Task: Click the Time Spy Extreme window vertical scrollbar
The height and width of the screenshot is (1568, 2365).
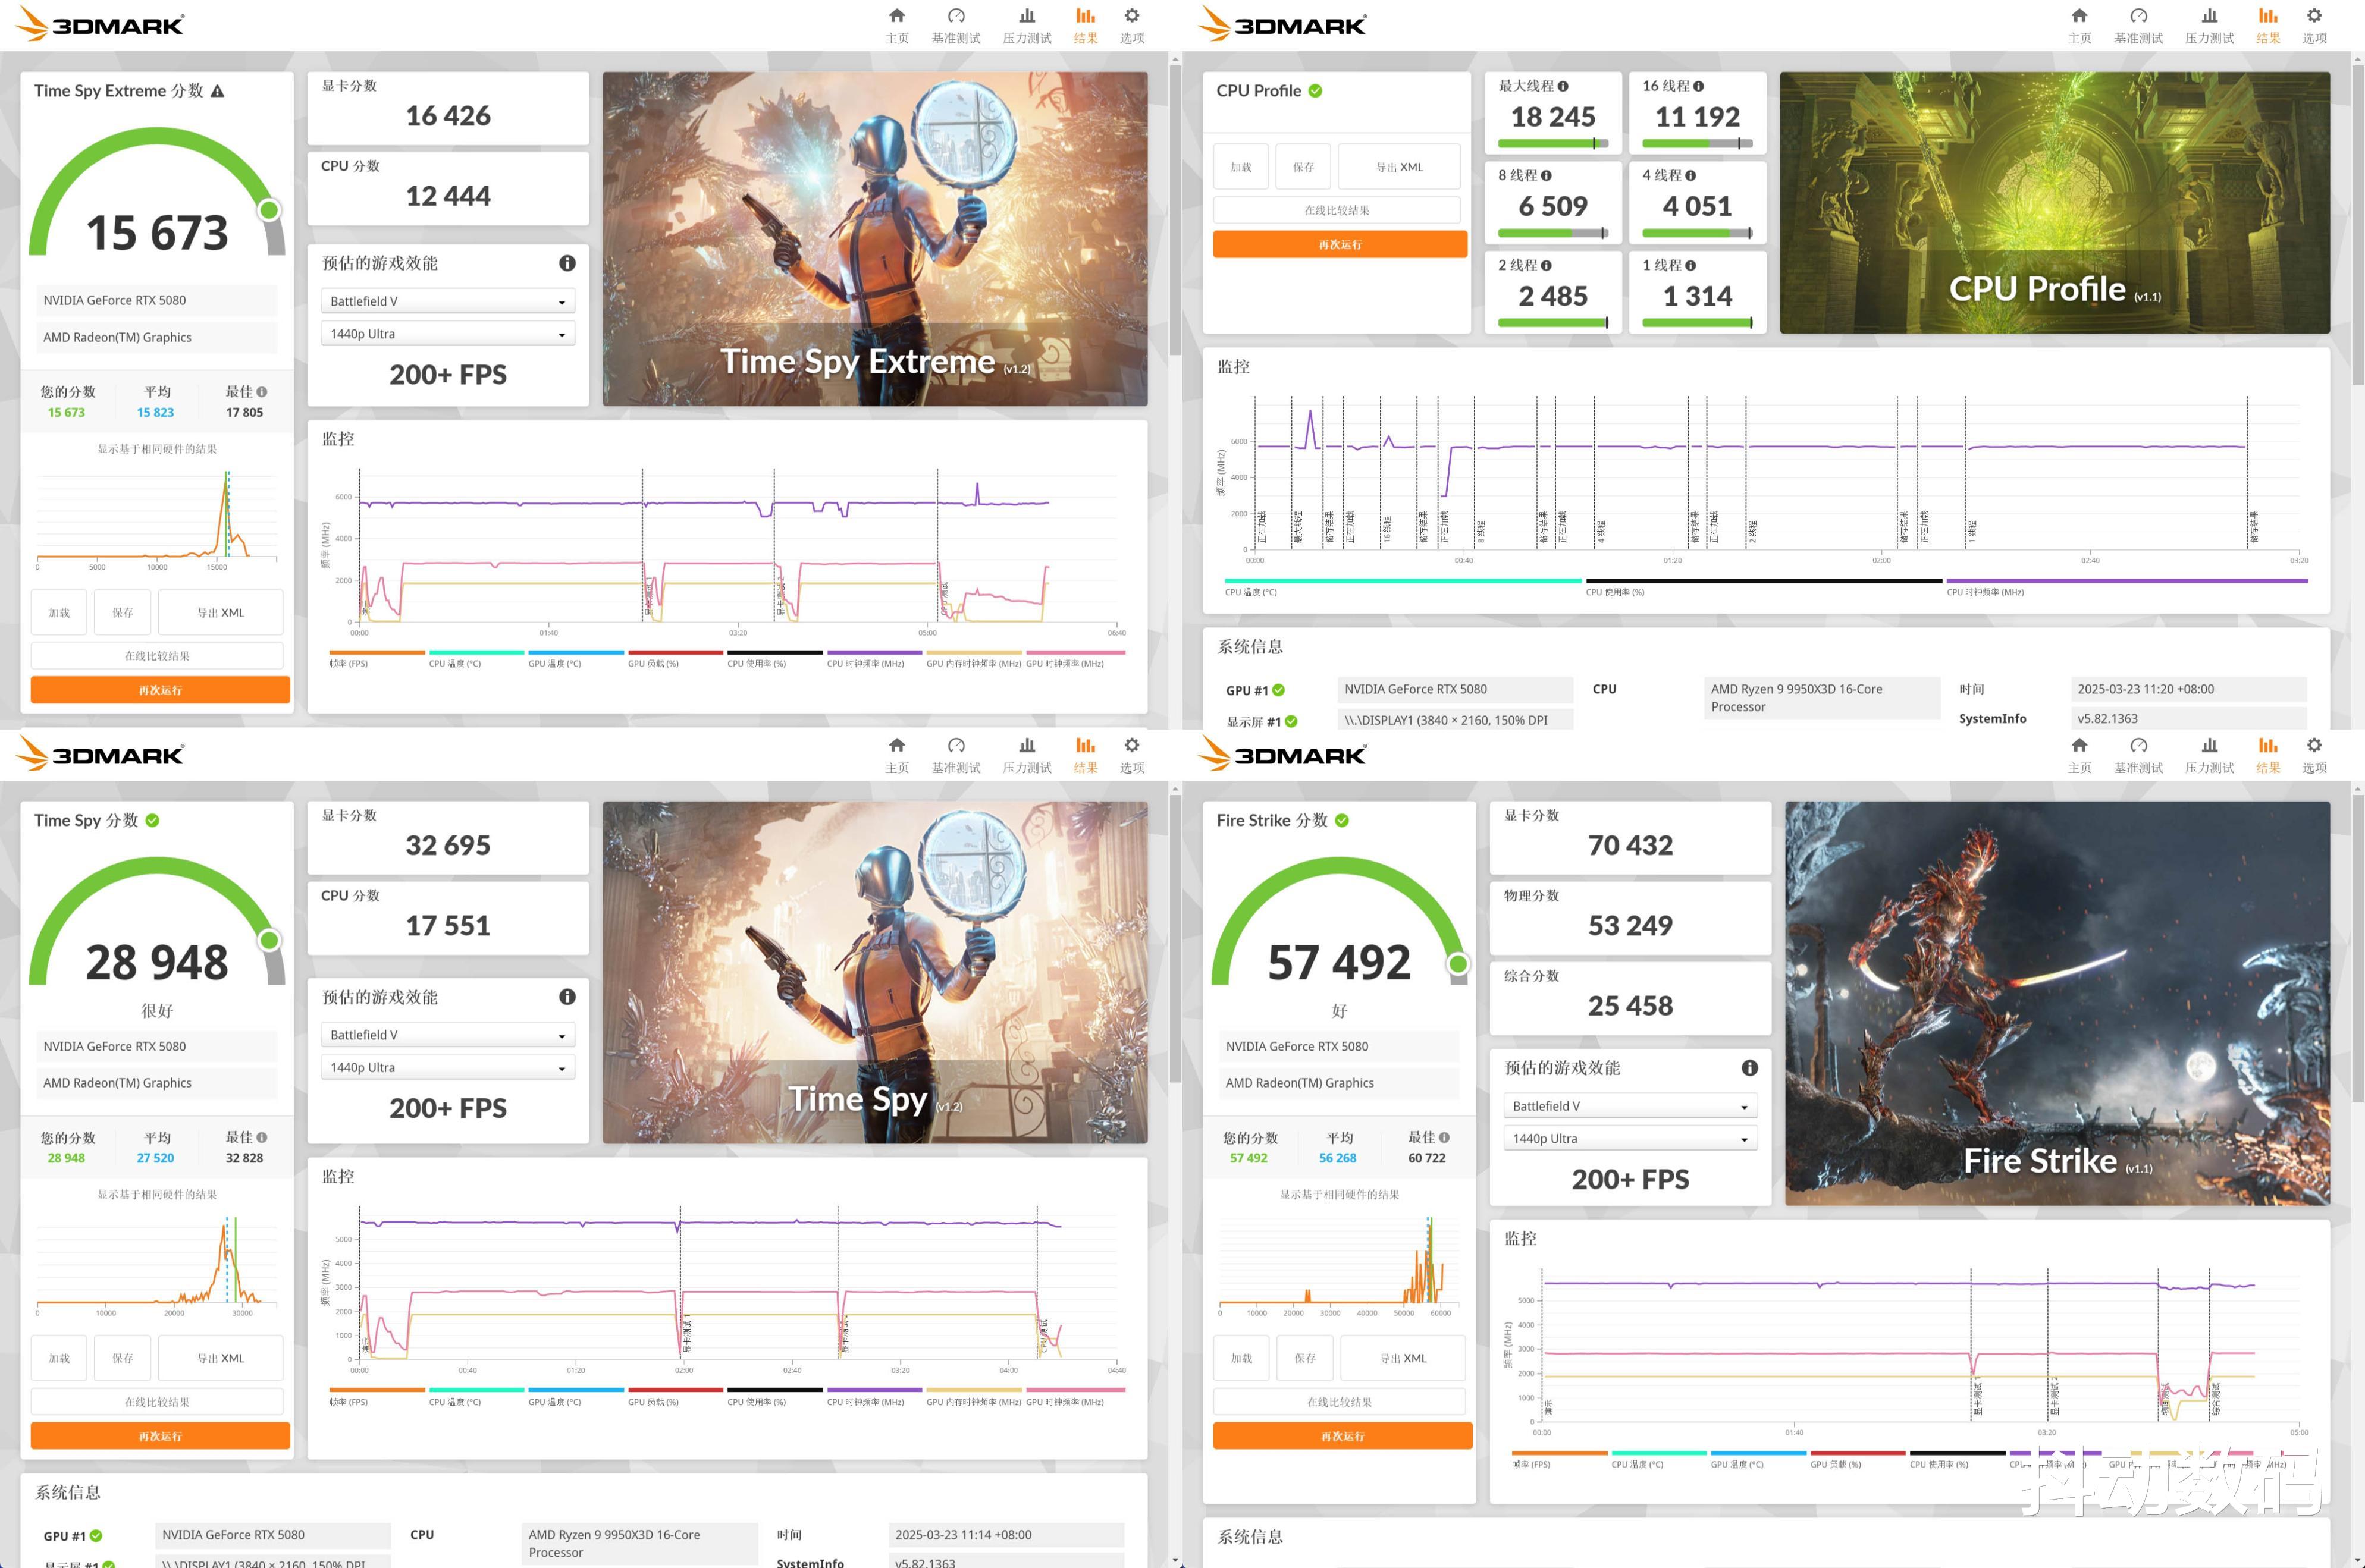Action: tap(1175, 210)
